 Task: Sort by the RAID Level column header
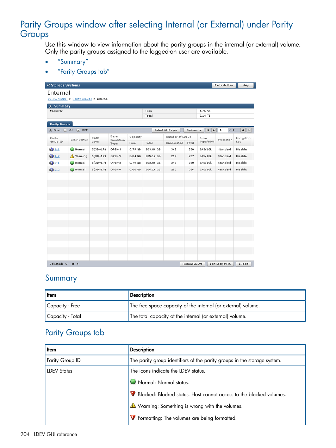point(99,140)
